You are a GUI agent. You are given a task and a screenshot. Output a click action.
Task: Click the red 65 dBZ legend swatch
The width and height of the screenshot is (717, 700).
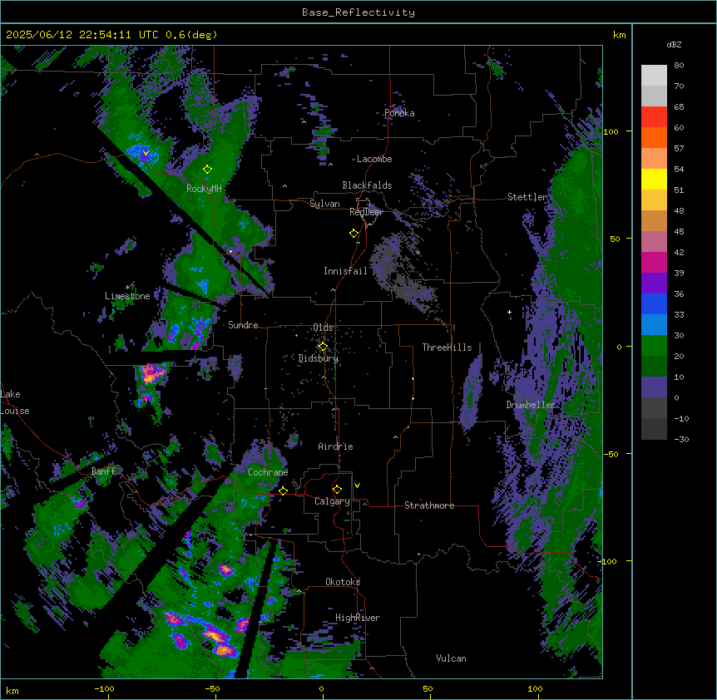pyautogui.click(x=654, y=116)
